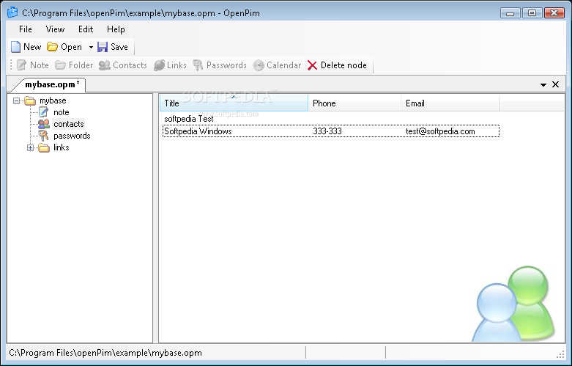This screenshot has height=366, width=572.
Task: Click the email test@softpedia.com
Action: [x=440, y=131]
